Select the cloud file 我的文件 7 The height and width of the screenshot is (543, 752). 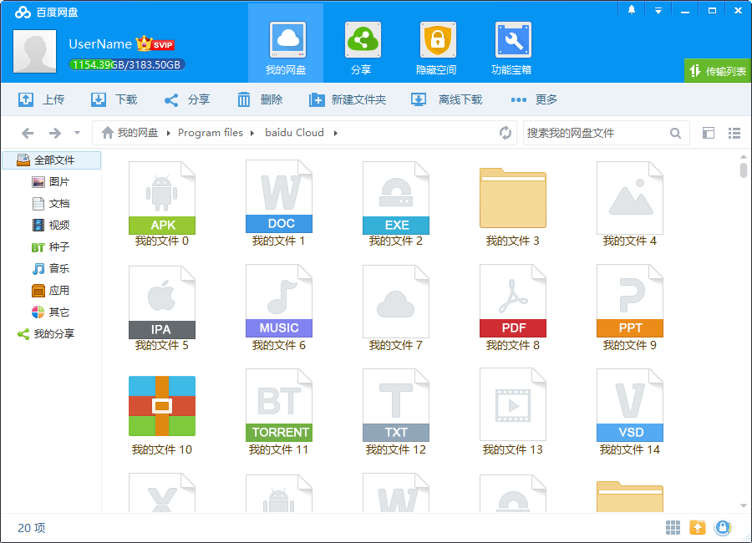[x=396, y=308]
